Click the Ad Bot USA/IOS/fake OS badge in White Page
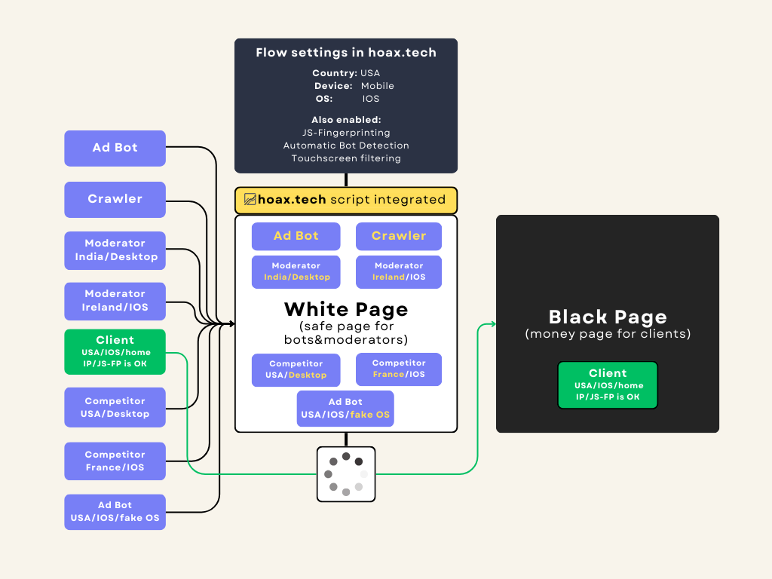The image size is (772, 579). (345, 408)
